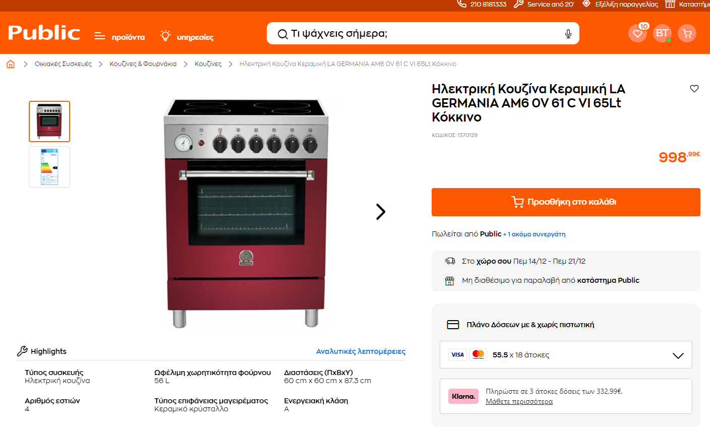The image size is (710, 427).
Task: Click the phone icon for 210 8181333
Action: pos(461,4)
